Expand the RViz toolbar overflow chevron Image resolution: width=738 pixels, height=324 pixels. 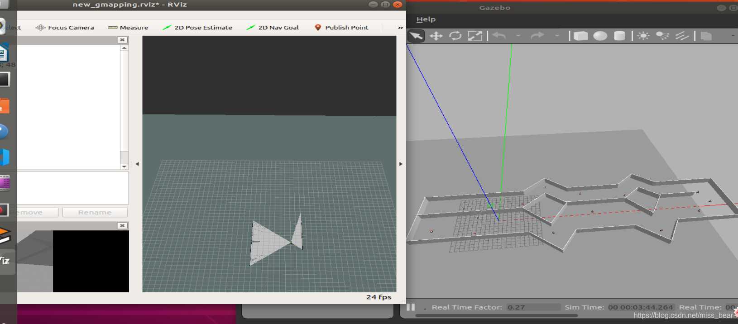click(x=400, y=28)
